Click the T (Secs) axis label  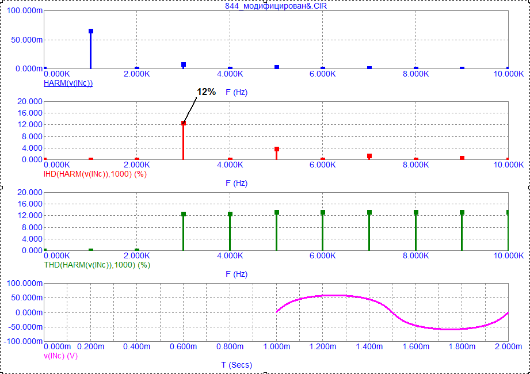coord(237,365)
